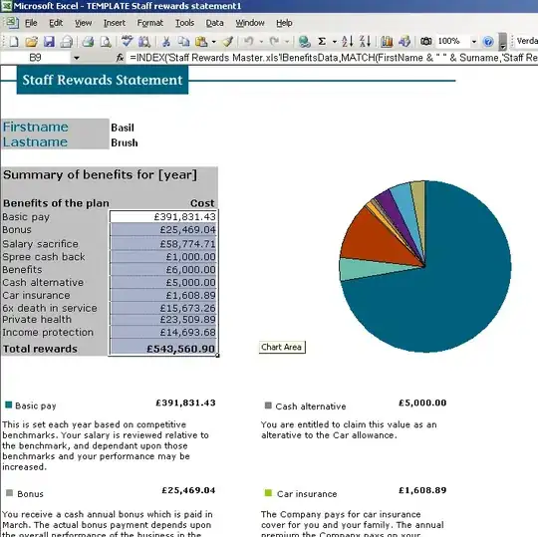This screenshot has height=537, width=538.
Task: Expand the Paste options arrow
Action: (x=214, y=42)
